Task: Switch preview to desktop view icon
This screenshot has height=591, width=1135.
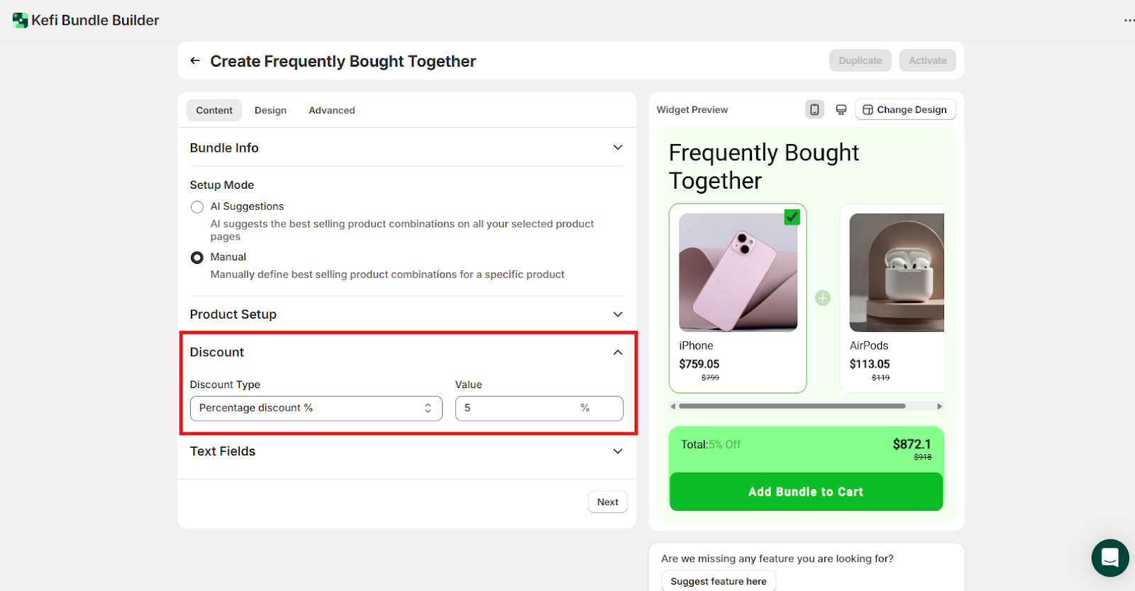Action: coord(841,109)
